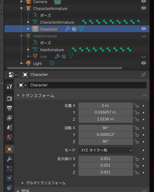Toggle visibility of the Light object

[144, 63]
